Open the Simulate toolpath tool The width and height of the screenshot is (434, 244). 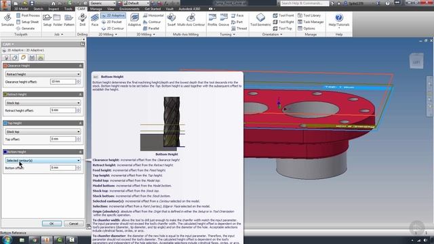pos(7,20)
